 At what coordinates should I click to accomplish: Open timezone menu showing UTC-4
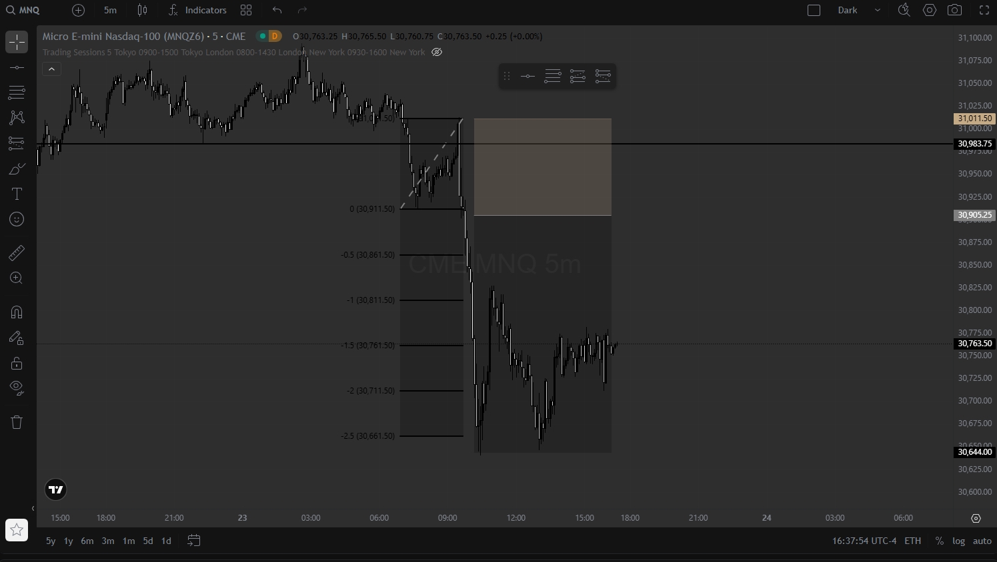click(x=864, y=541)
